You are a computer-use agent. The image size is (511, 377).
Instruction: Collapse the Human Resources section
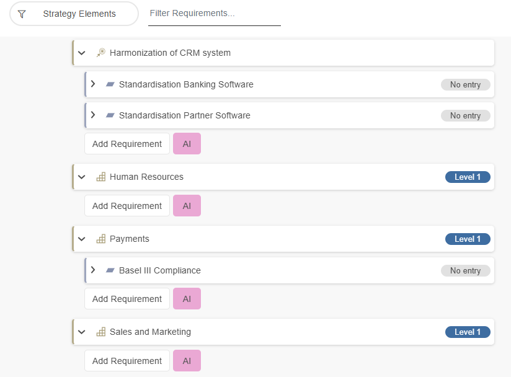81,177
